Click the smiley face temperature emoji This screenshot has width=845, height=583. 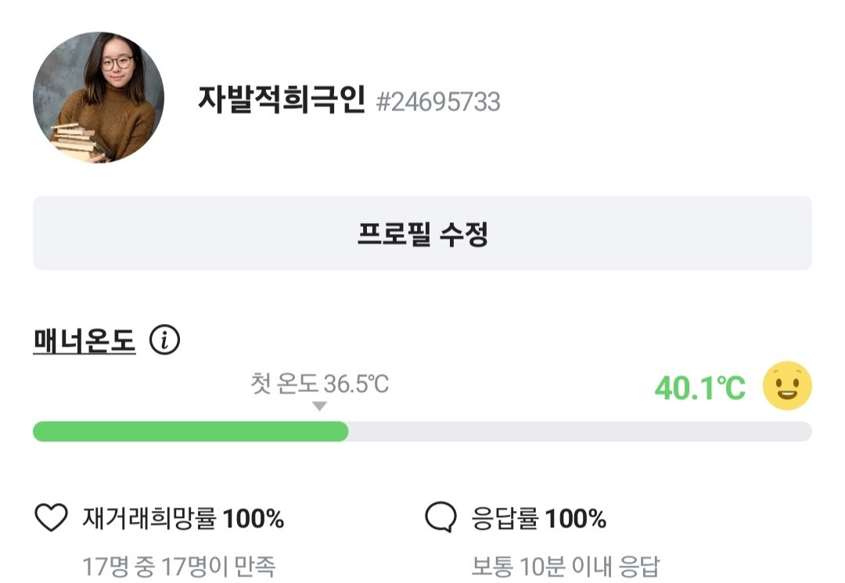(787, 386)
